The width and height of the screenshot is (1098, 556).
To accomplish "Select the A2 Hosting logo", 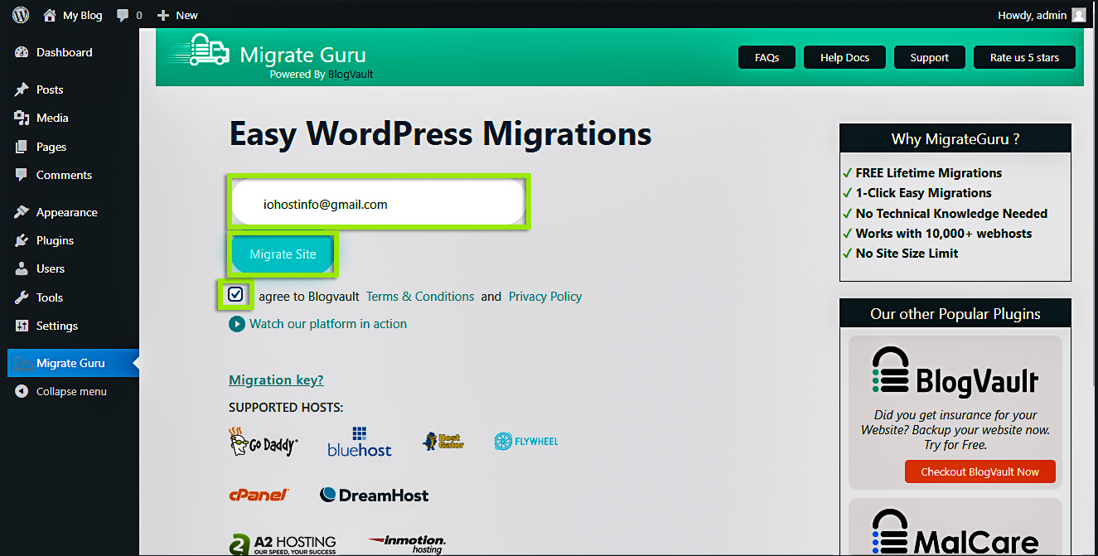I will click(x=283, y=544).
